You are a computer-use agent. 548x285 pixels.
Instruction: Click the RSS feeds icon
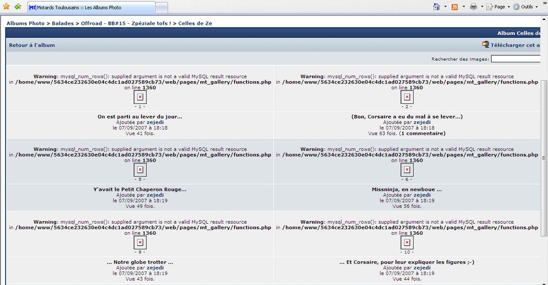tap(455, 7)
